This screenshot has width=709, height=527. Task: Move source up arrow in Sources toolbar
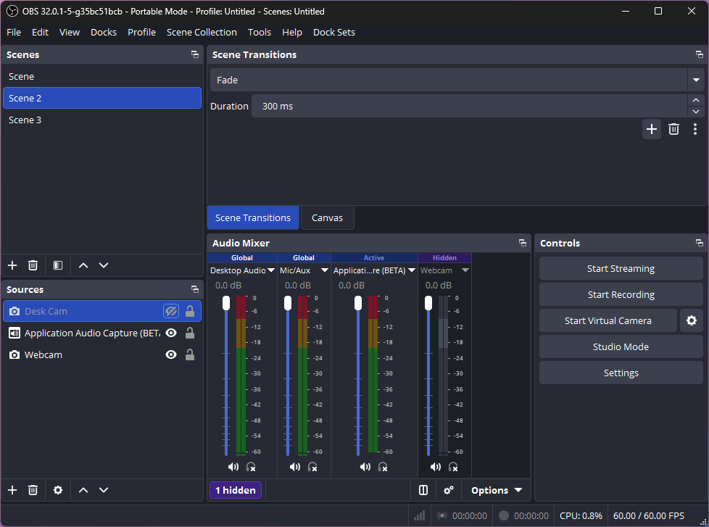83,490
